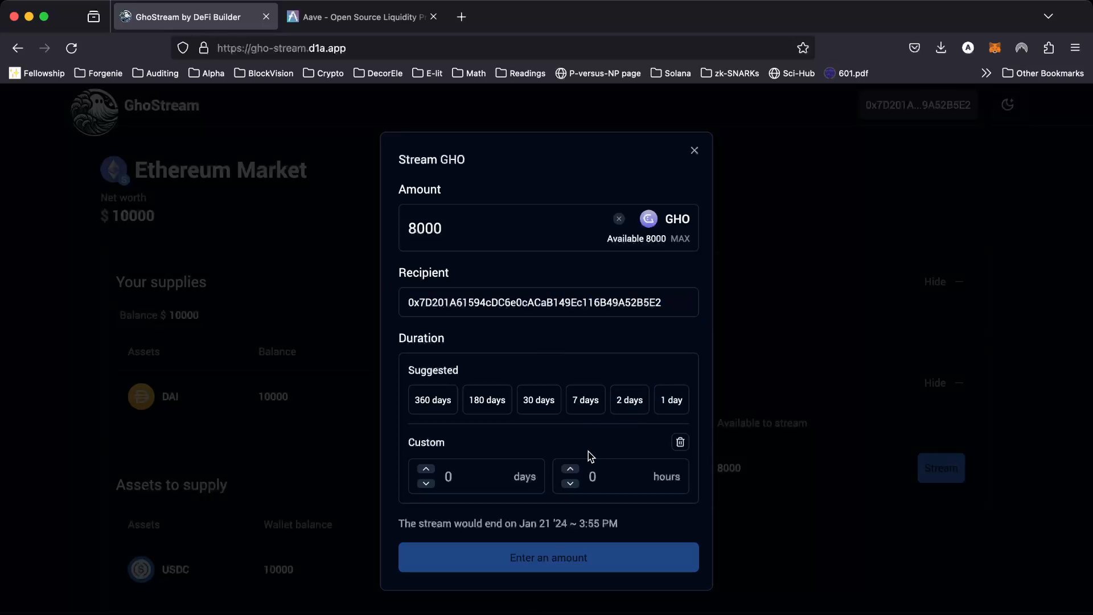
Task: Bookmark this page with the star icon
Action: [803, 48]
